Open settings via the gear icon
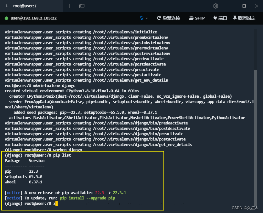Viewport: 263px width, 213px height. (x=216, y=6)
